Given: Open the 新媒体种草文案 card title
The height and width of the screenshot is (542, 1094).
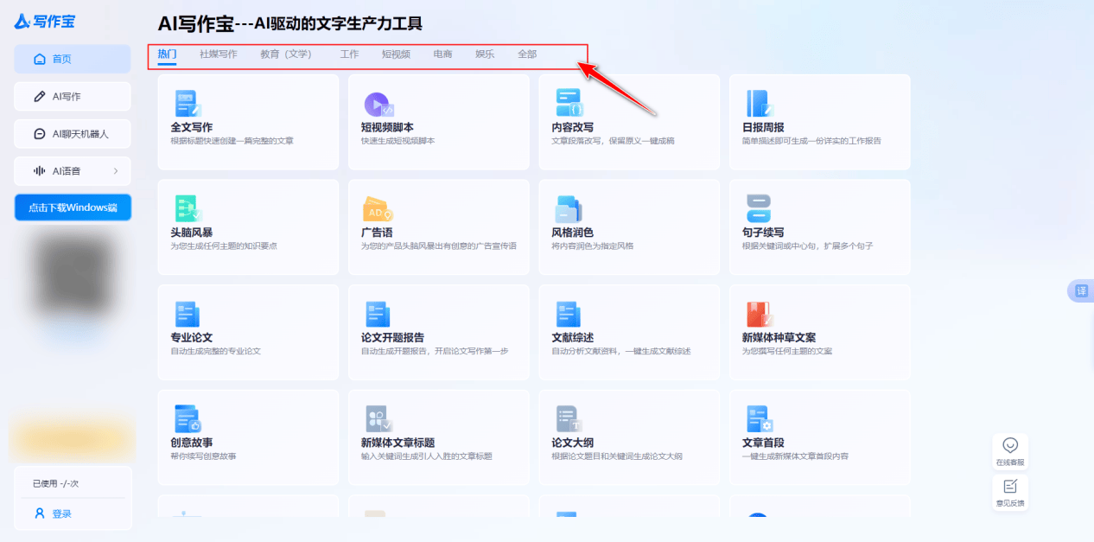Looking at the screenshot, I should [x=779, y=337].
